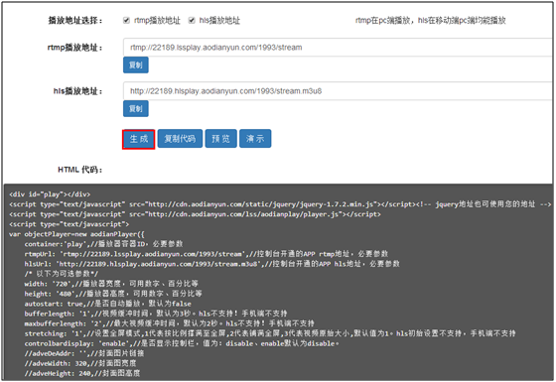This screenshot has width=556, height=382.
Task: Click the rtmp在pc端播放 hint text
Action: click(431, 20)
